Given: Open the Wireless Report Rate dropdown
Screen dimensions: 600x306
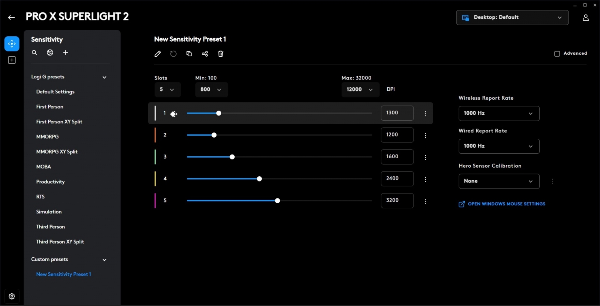Looking at the screenshot, I should click(x=499, y=113).
